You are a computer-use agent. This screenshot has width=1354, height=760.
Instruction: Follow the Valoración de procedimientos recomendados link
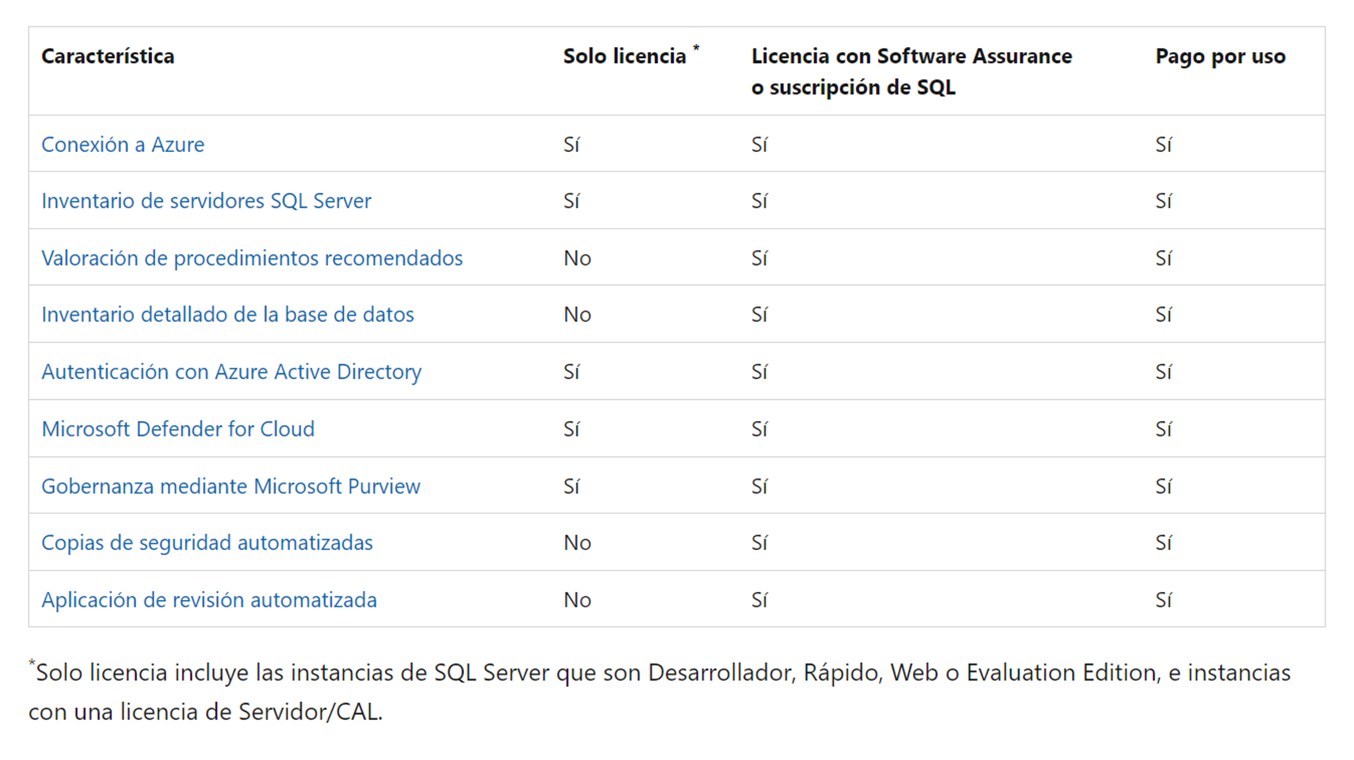tap(252, 258)
